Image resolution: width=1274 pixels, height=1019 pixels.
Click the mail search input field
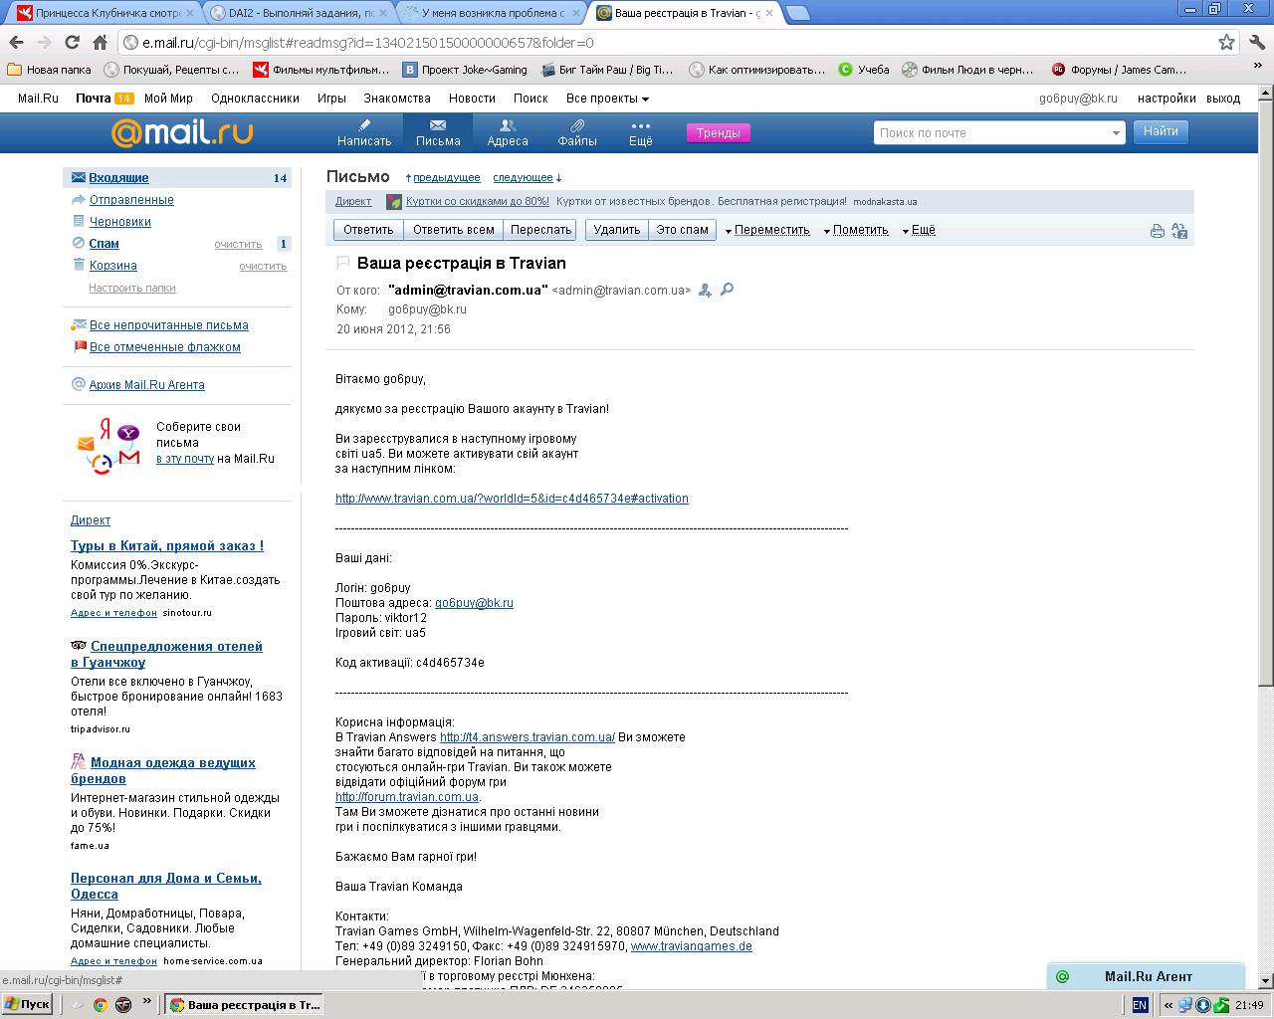click(990, 132)
